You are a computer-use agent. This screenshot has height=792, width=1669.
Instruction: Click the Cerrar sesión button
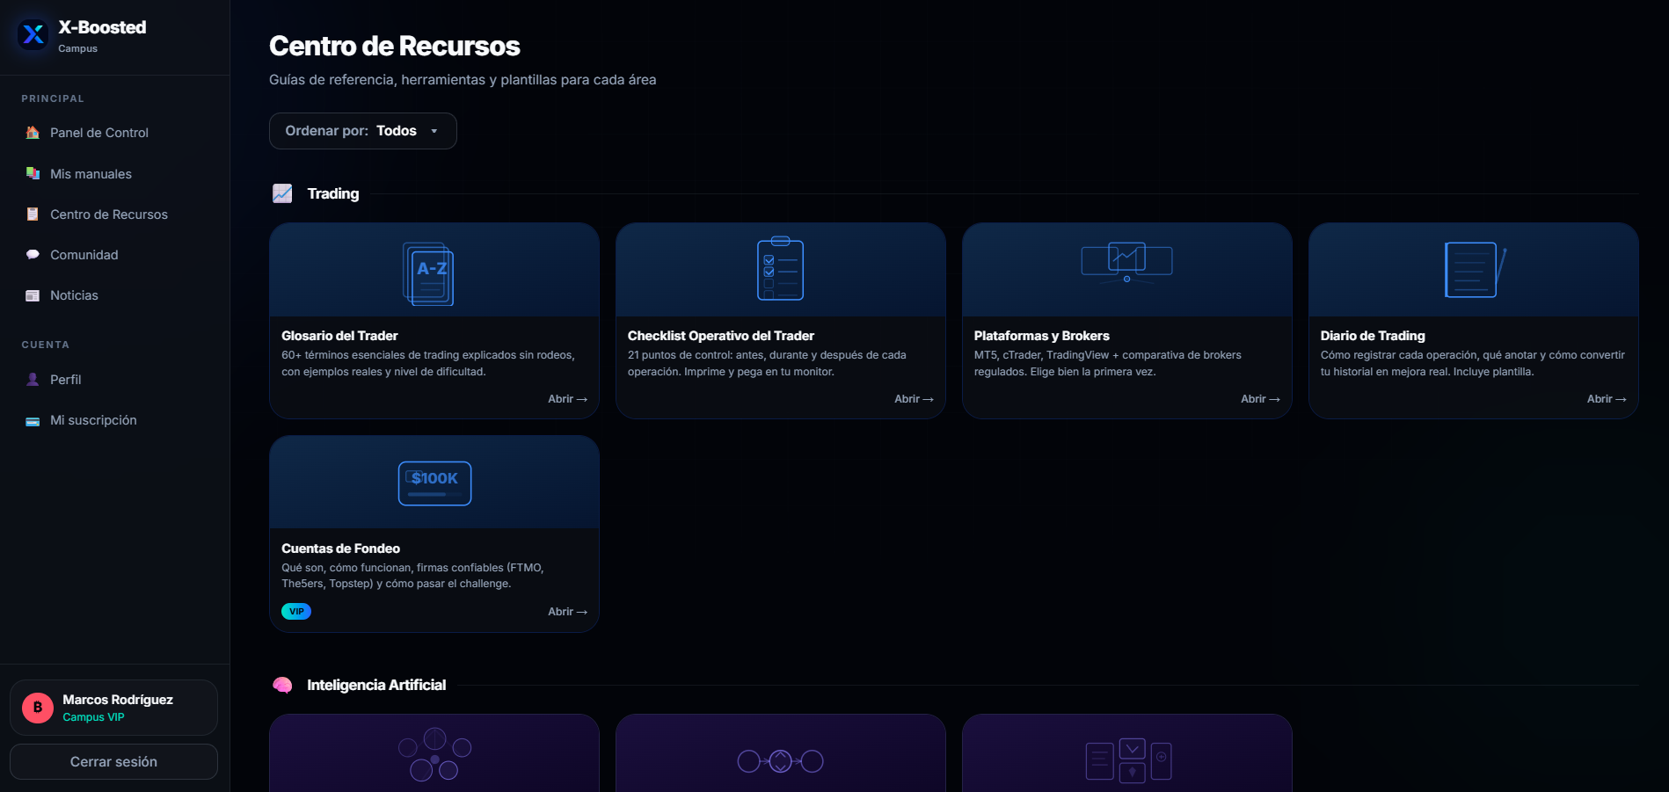click(x=113, y=762)
